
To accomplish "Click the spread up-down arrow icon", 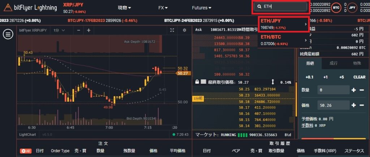I will (x=273, y=82).
